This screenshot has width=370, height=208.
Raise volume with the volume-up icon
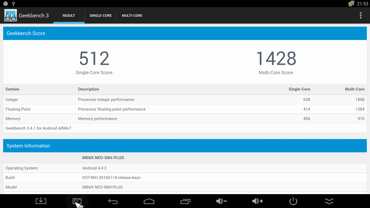point(257,201)
